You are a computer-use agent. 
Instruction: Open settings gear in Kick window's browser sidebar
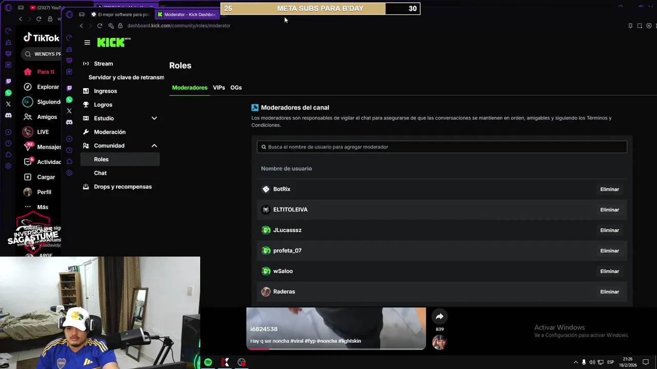click(69, 173)
